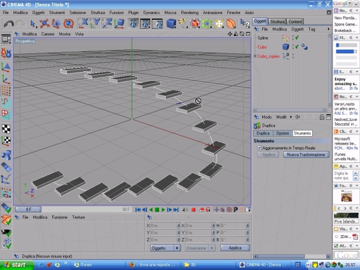Click the Object Manager horizontal scrollbar
This screenshot has width=360, height=270.
(x=290, y=110)
